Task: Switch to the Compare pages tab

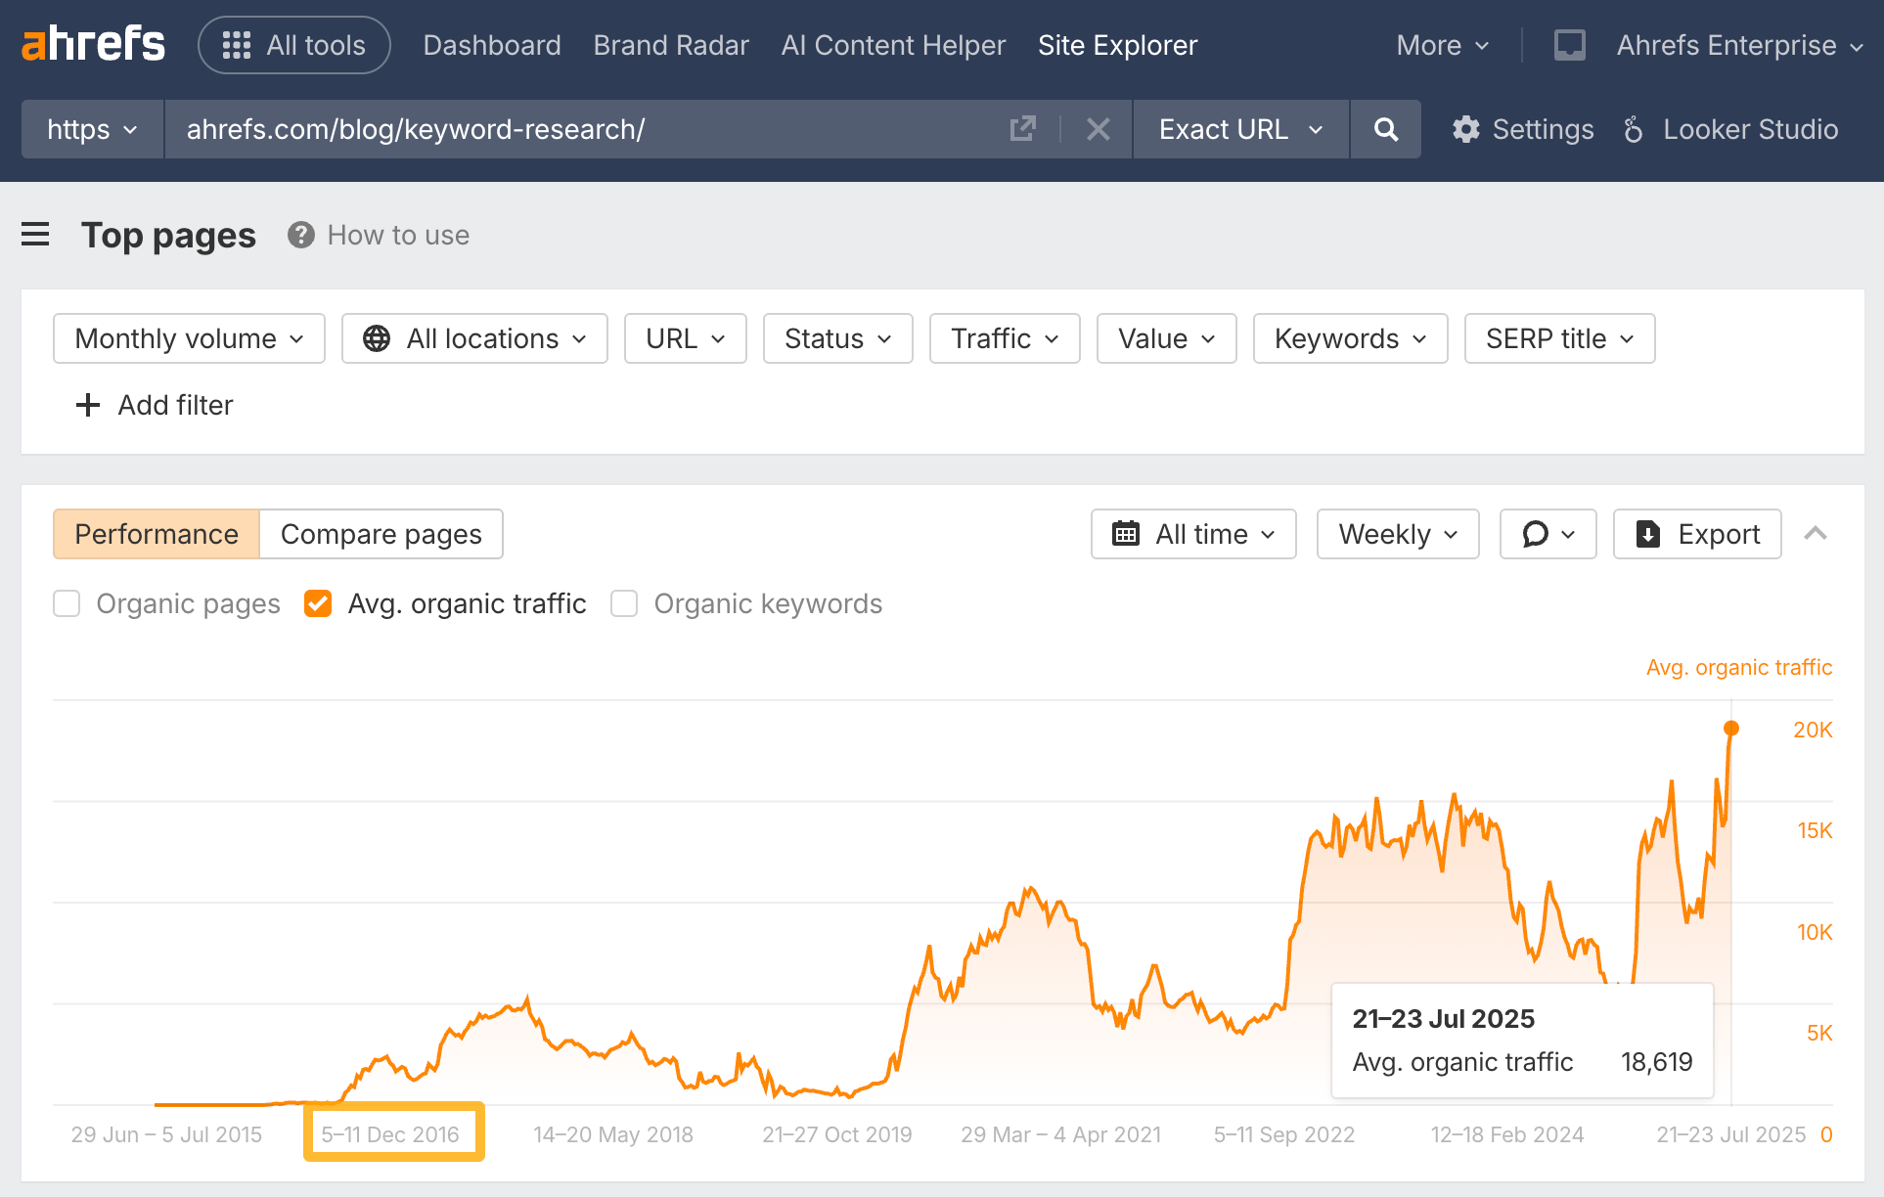Action: click(381, 534)
